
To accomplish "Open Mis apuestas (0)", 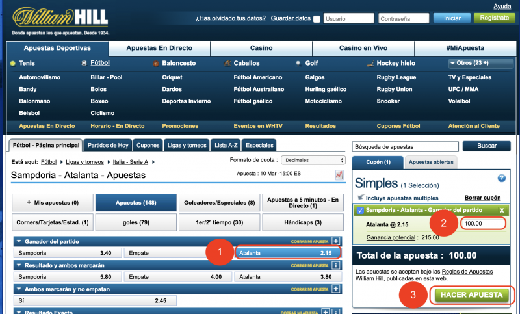I will [53, 203].
